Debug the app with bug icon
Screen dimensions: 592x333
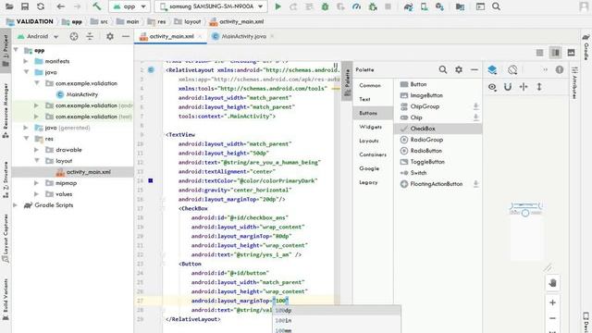(x=325, y=6)
